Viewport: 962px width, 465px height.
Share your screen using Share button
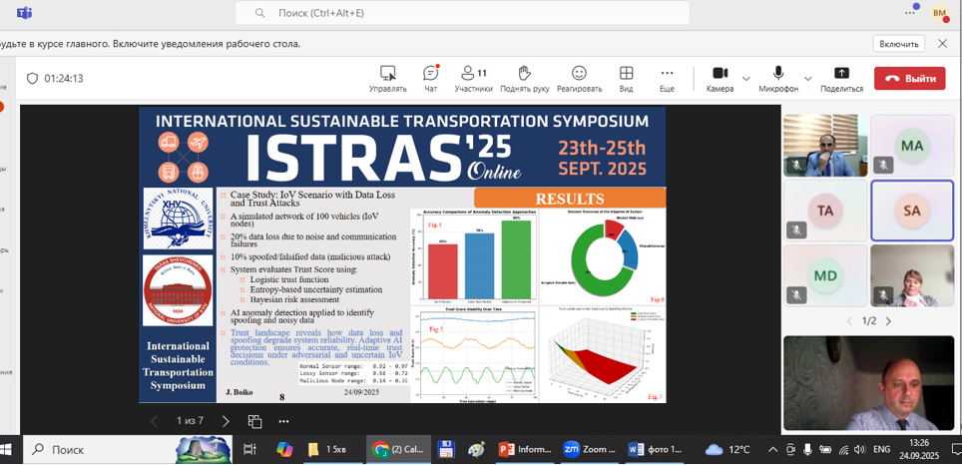click(x=841, y=78)
